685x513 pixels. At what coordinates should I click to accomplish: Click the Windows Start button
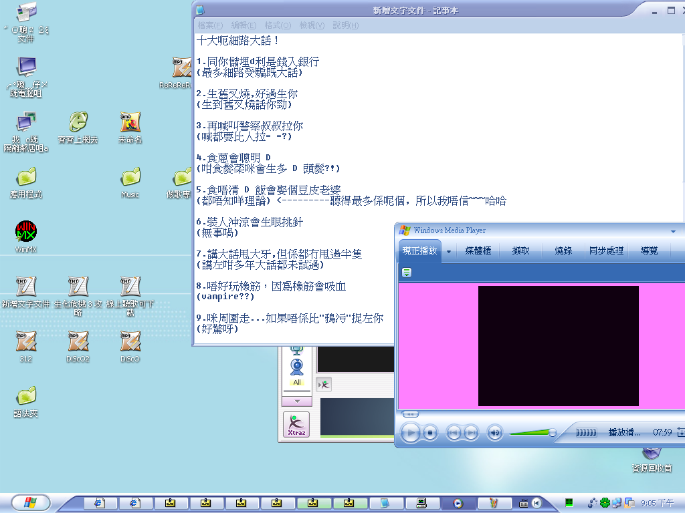point(31,502)
